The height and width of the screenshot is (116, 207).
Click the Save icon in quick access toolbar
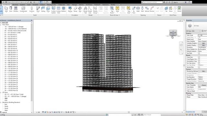(6, 2)
